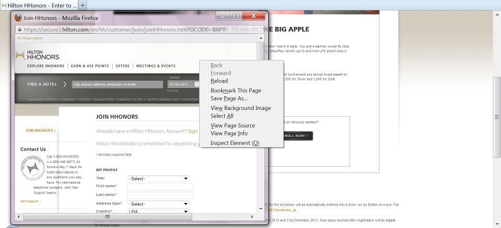Click the popup horizontal scrollbar thumb
Screen dimensions: 501x228
pos(107,217)
